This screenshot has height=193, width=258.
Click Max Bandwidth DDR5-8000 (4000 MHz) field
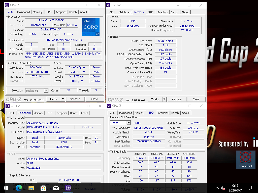pos(149,128)
